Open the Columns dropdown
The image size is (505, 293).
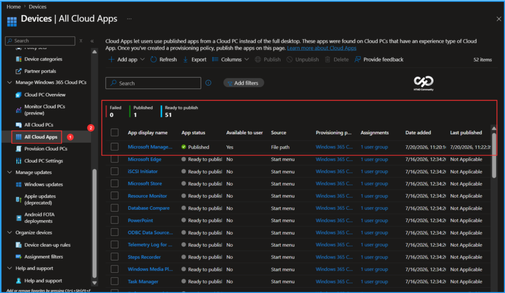click(231, 60)
